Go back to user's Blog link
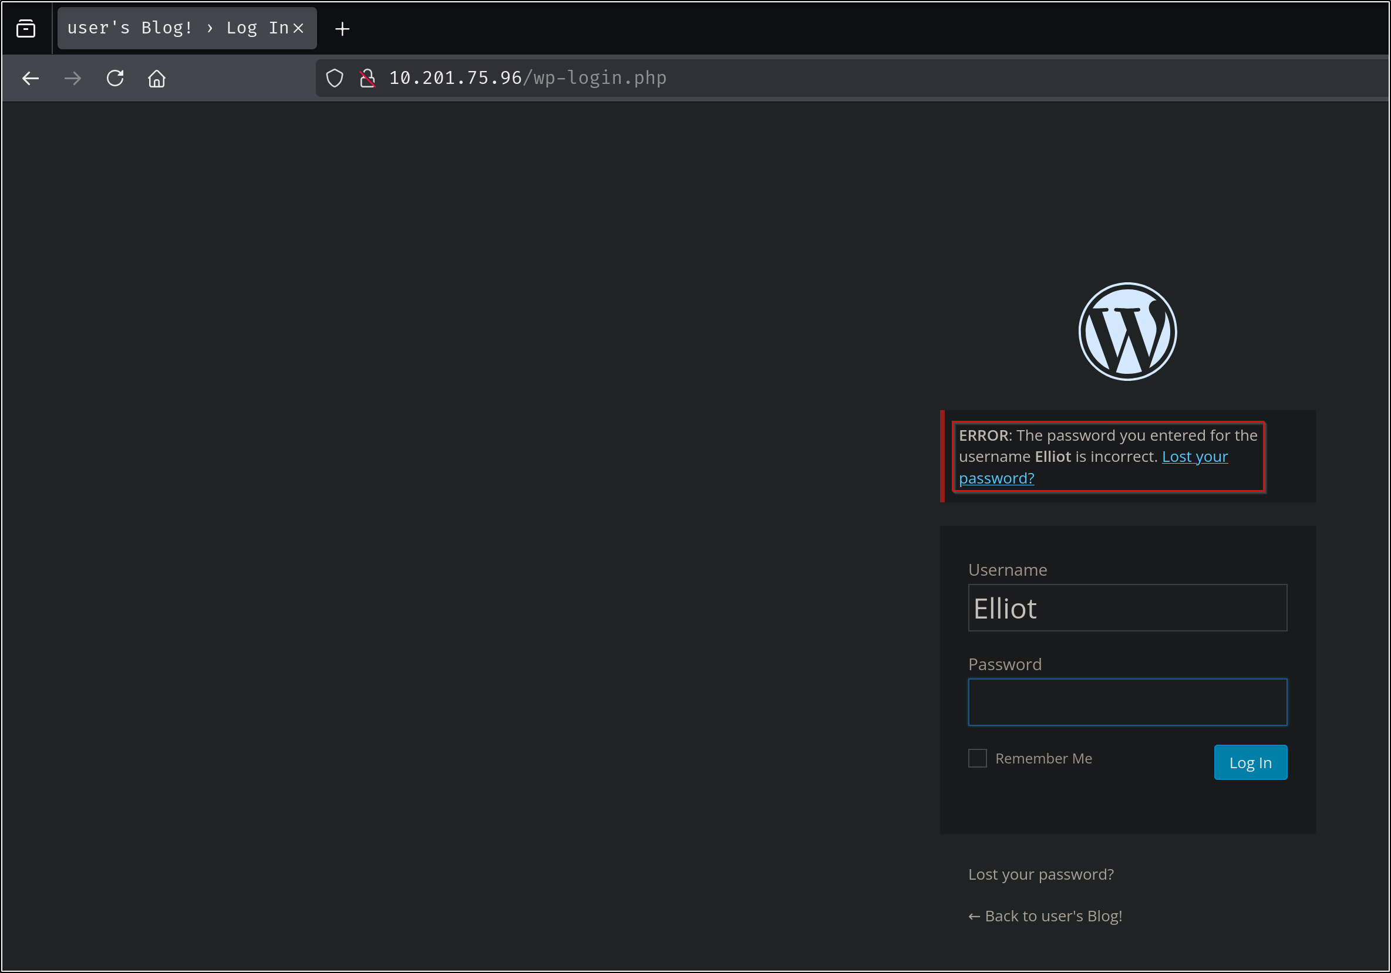The image size is (1391, 973). (1045, 916)
